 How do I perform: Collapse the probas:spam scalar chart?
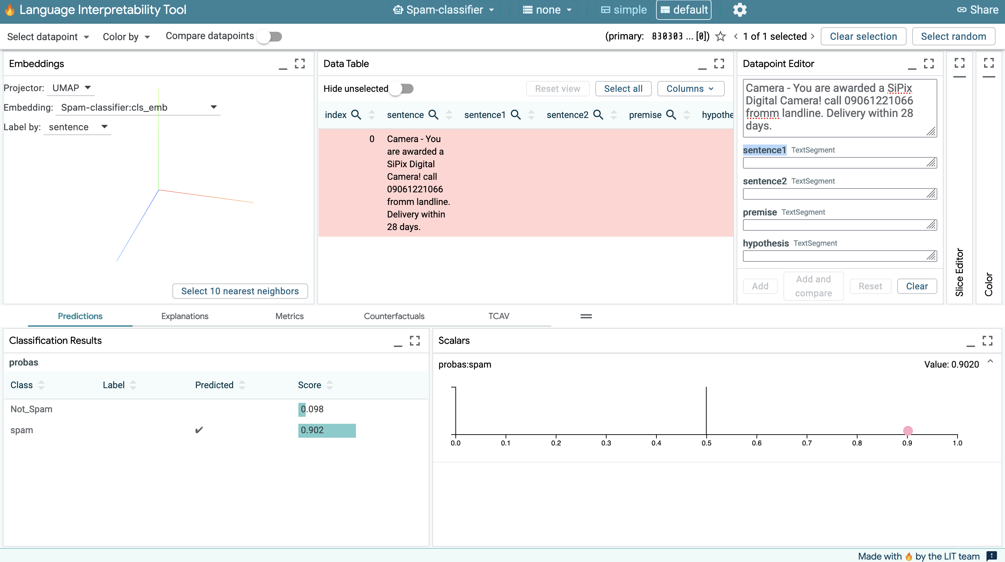(x=990, y=362)
